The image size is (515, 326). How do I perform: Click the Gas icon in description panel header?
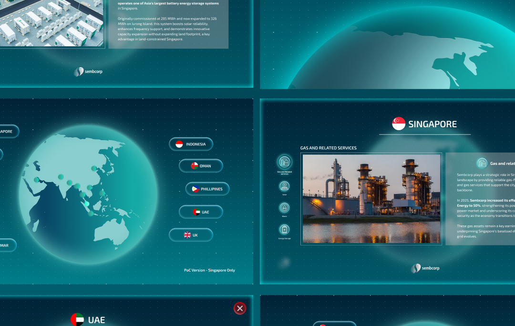click(482, 163)
